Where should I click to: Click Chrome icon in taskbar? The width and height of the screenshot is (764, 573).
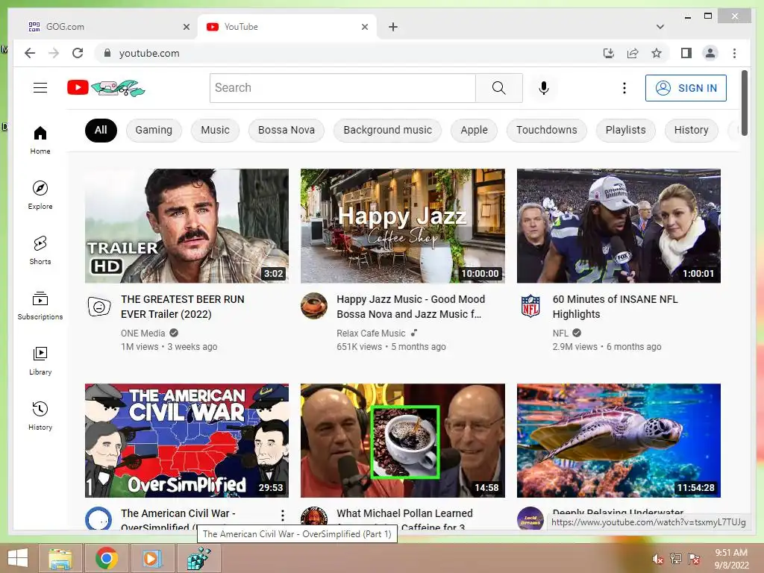pyautogui.click(x=106, y=558)
